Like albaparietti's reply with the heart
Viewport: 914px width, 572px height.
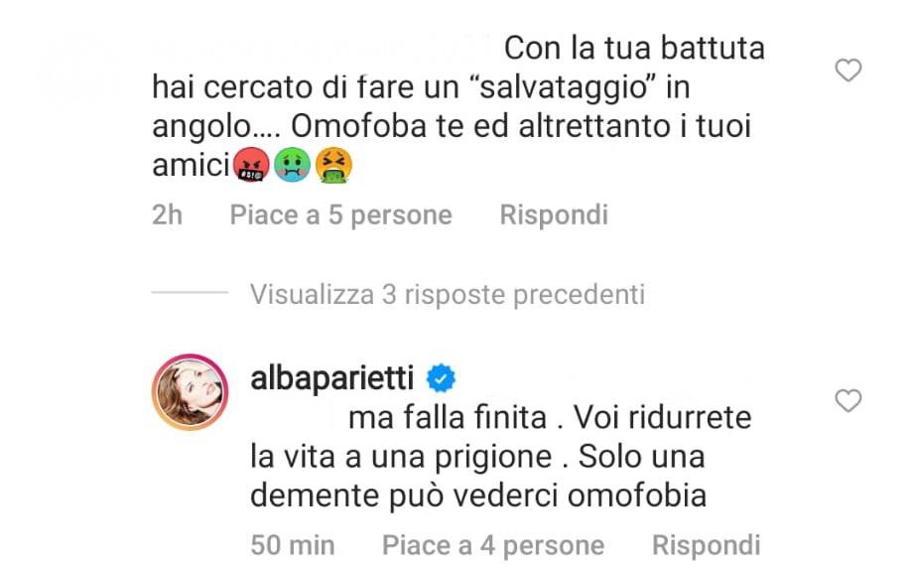click(x=849, y=400)
